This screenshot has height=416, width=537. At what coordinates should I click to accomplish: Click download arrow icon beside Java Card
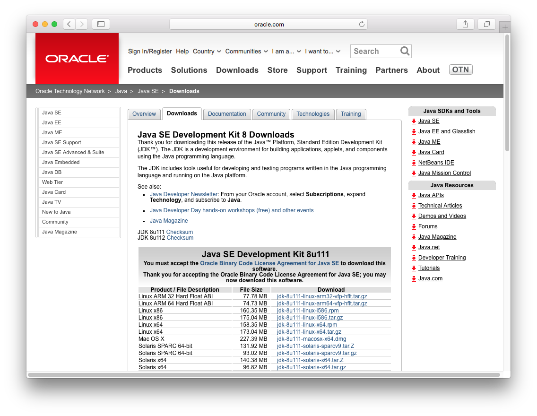coord(414,152)
